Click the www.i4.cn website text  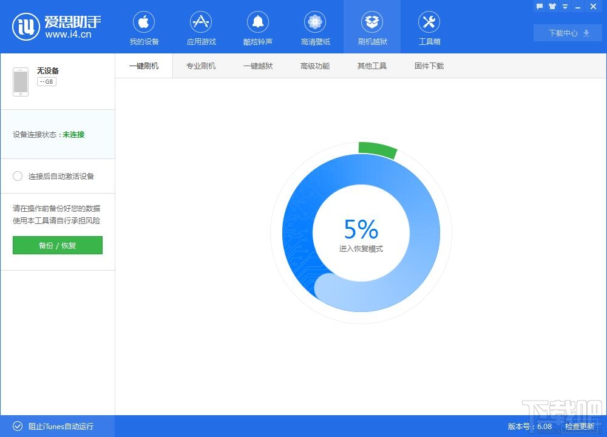pos(68,35)
